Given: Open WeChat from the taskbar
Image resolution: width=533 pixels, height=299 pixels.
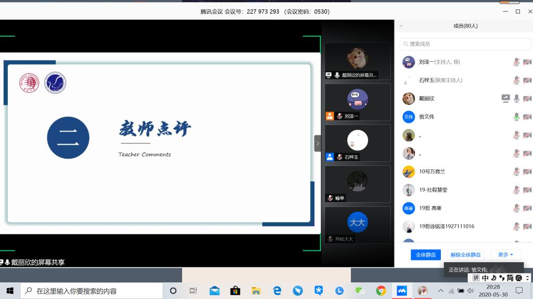Looking at the screenshot, I should (360, 291).
